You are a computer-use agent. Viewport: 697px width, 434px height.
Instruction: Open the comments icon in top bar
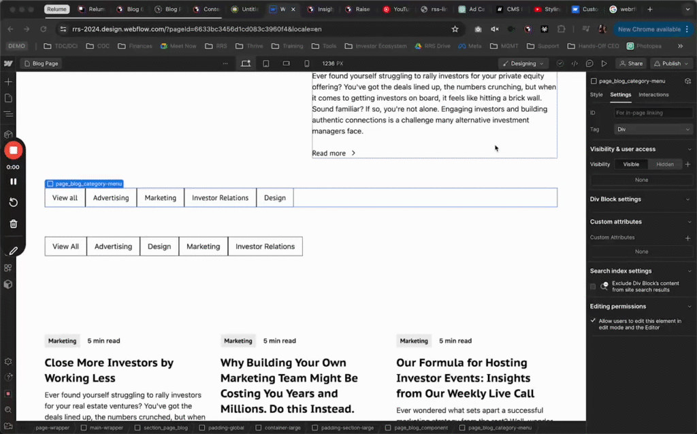(x=589, y=63)
